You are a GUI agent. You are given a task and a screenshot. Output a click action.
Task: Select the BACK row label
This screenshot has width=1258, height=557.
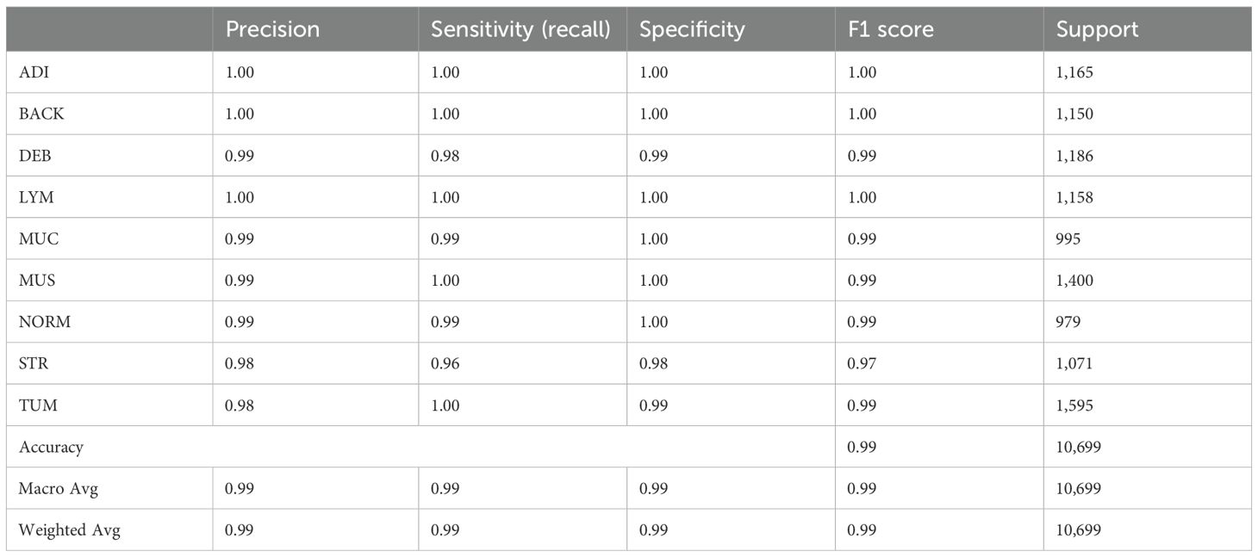click(41, 114)
